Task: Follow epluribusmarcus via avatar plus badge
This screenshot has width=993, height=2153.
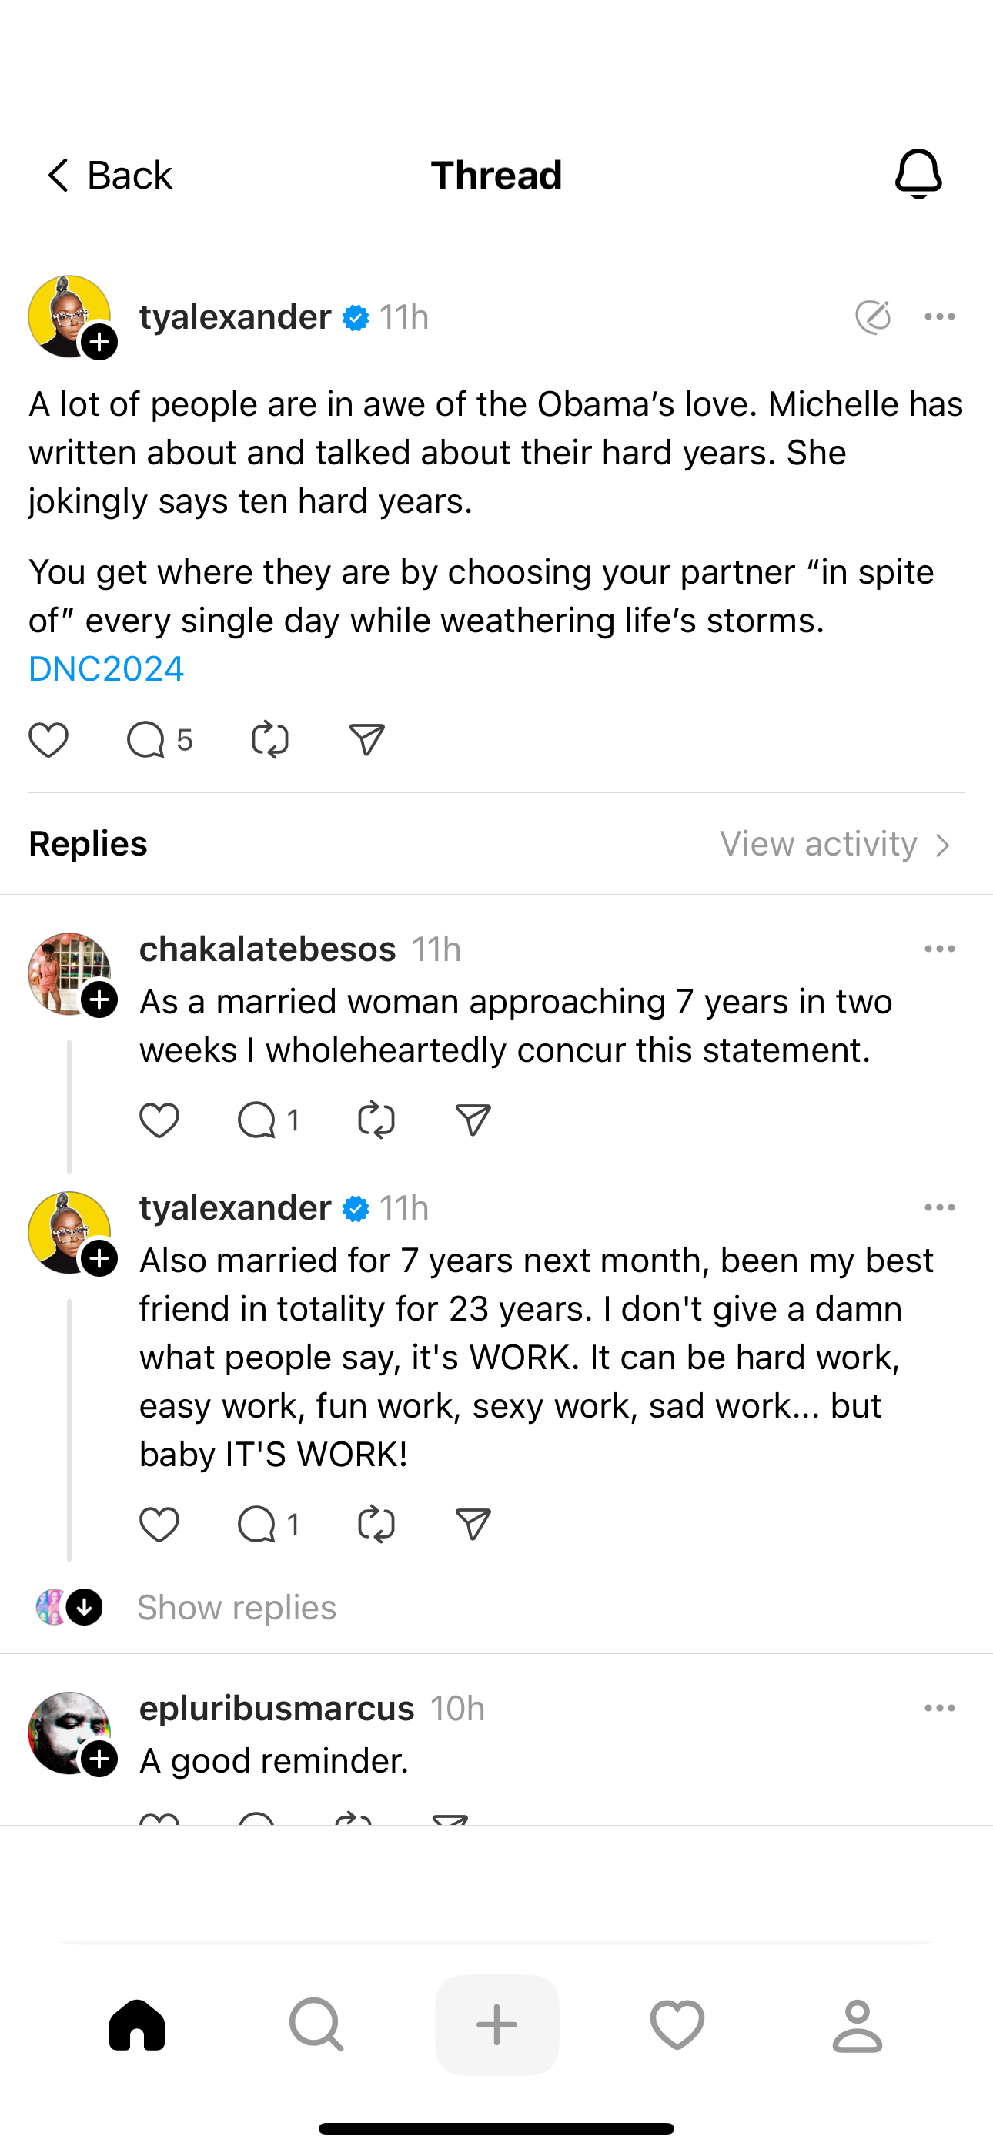Action: click(x=99, y=1760)
